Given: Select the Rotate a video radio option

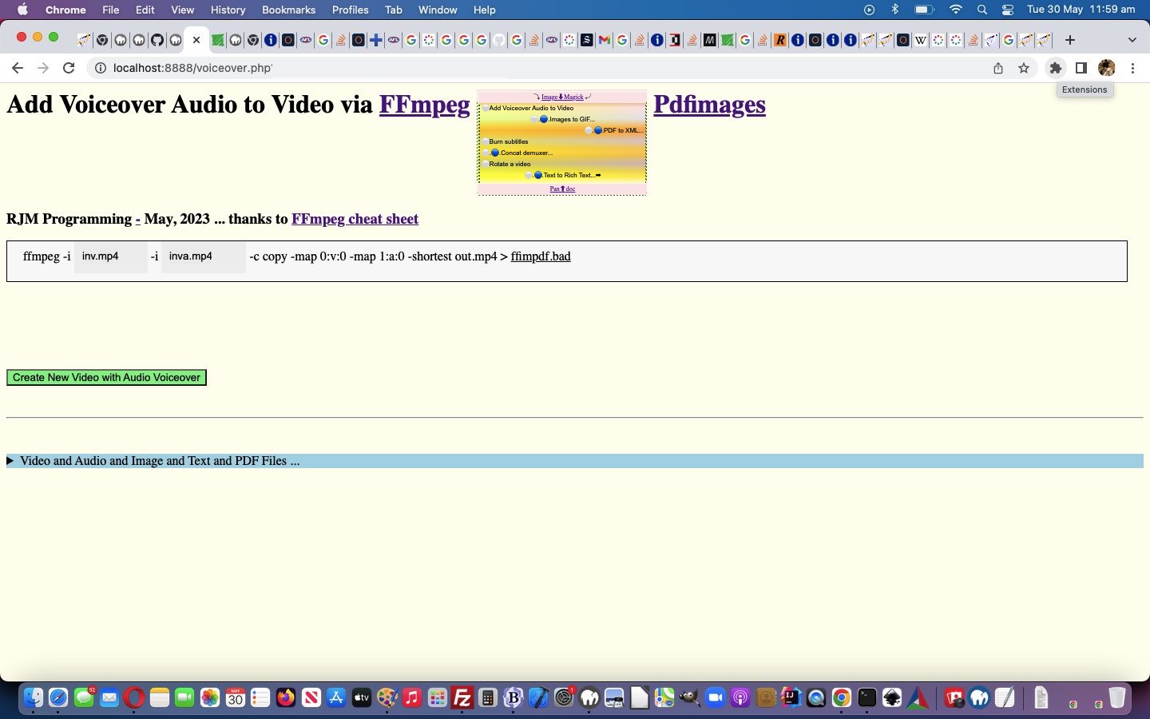Looking at the screenshot, I should (485, 164).
